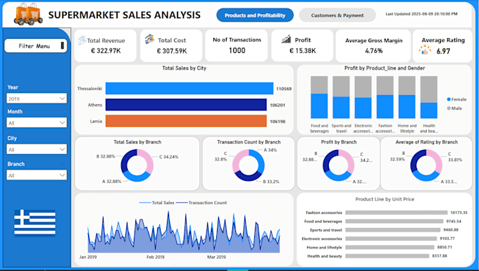Open the Month dropdown
This screenshot has width=479, height=271.
coord(37,123)
